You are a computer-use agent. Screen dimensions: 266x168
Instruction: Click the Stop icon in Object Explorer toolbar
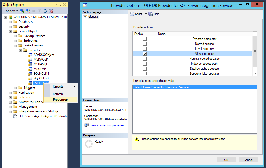pos(34,11)
